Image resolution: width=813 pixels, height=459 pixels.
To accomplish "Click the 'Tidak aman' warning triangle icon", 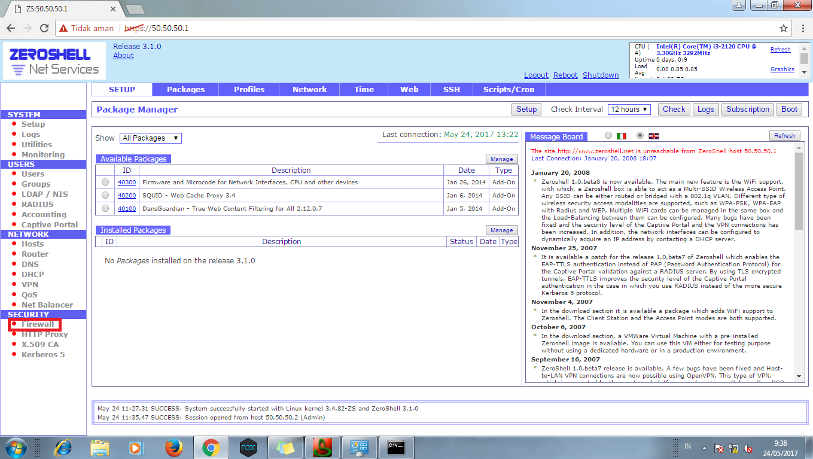I will coord(64,28).
